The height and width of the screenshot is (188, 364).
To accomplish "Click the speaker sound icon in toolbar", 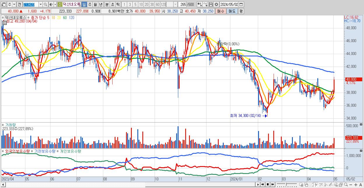I will pos(51,4).
